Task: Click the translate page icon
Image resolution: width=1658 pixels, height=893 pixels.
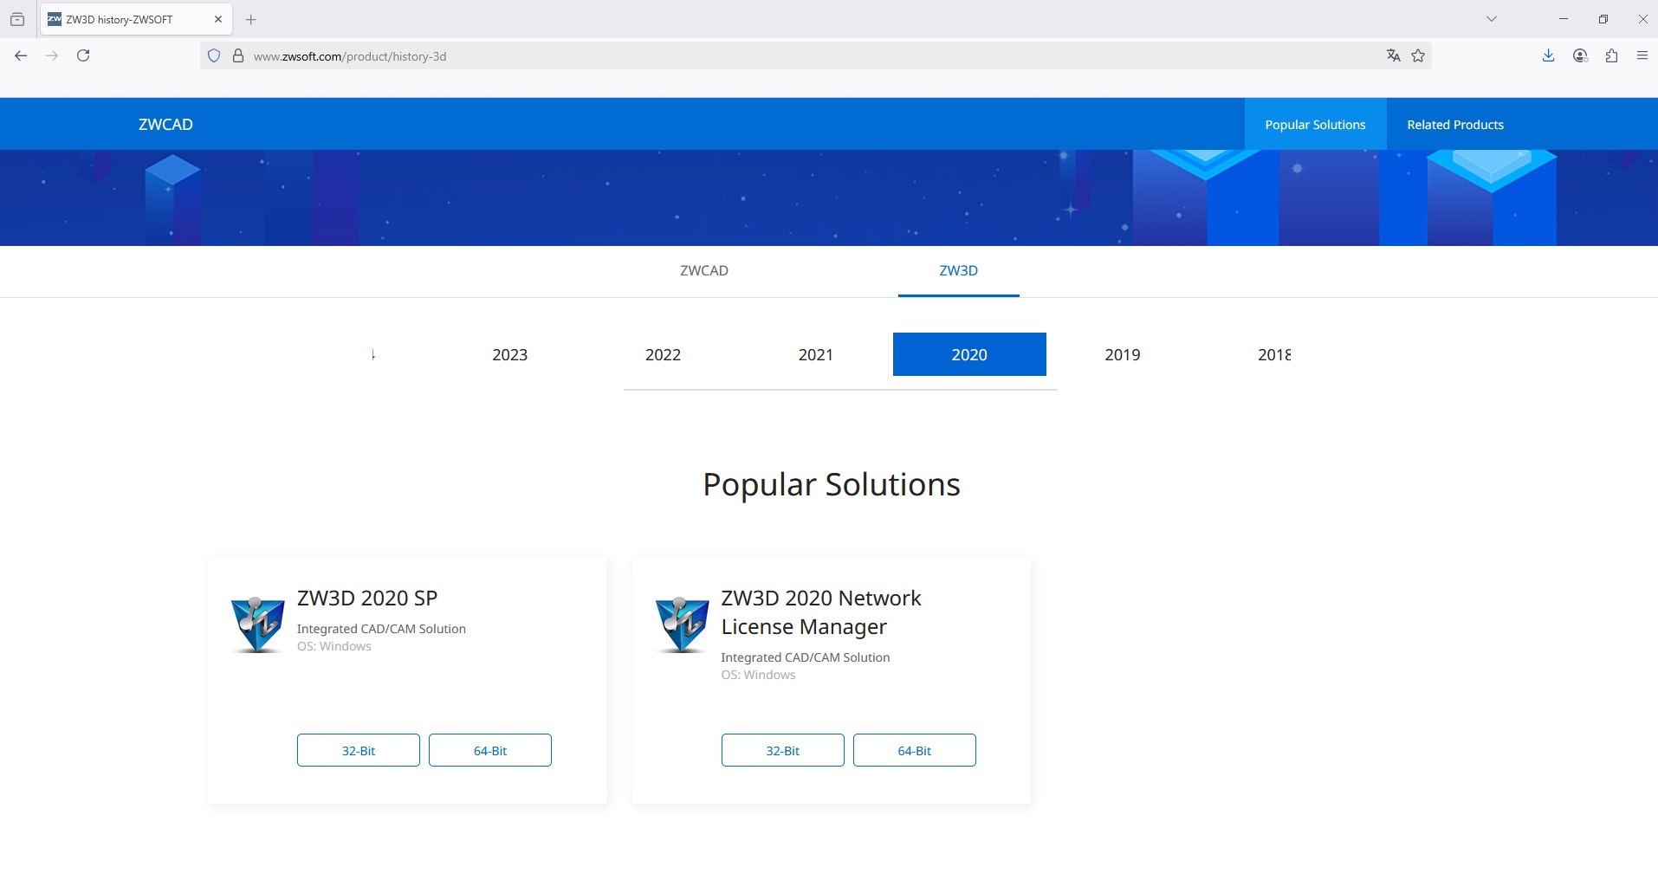Action: (x=1393, y=55)
